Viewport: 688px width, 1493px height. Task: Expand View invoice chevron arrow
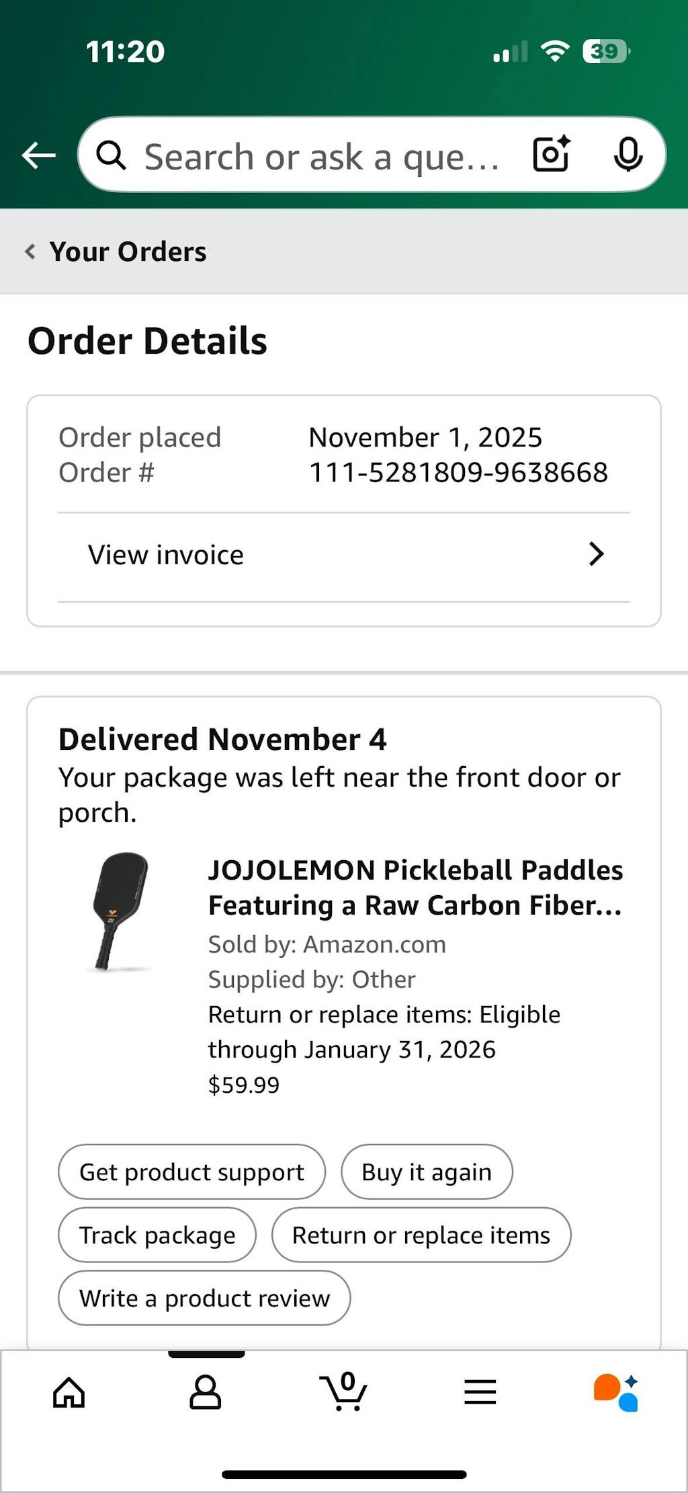(x=596, y=555)
